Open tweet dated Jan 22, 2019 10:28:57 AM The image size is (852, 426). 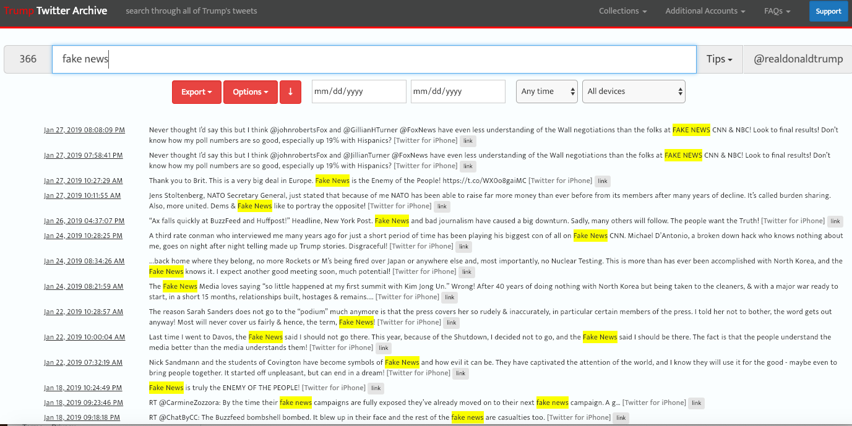pyautogui.click(x=84, y=312)
